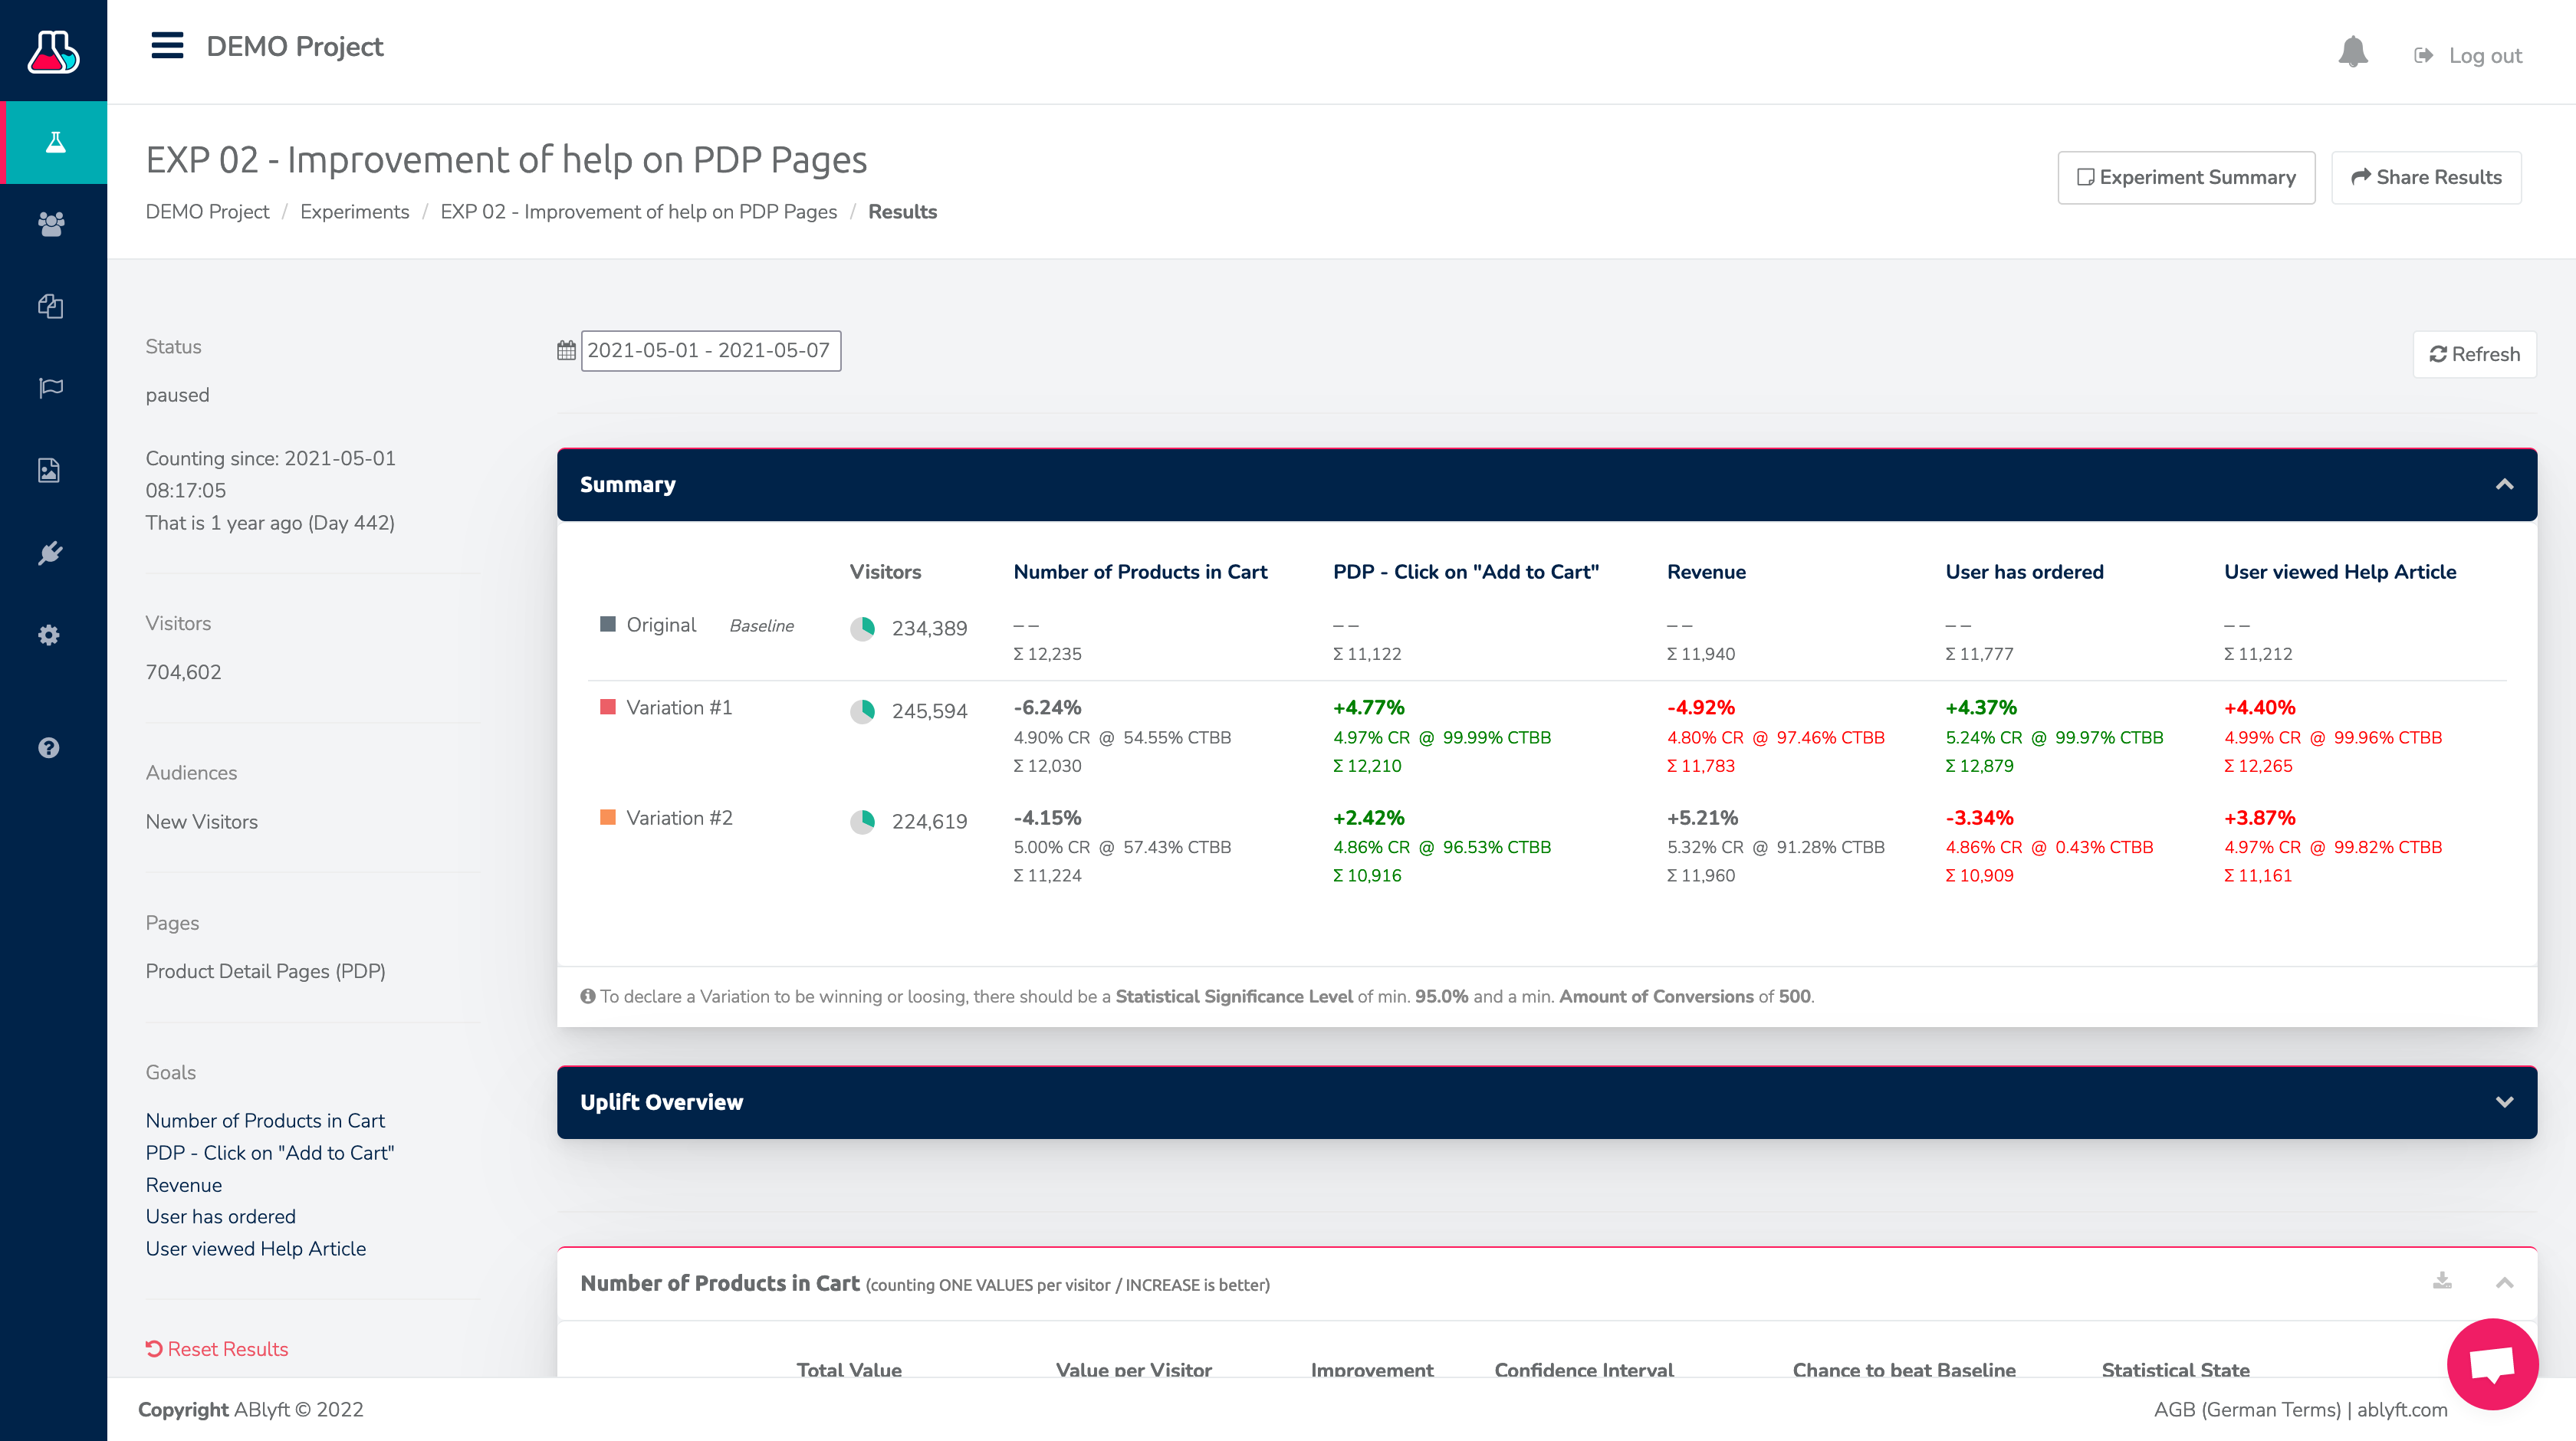Screen dimensions: 2576x1441
Task: Open the hamburger menu icon
Action: tap(167, 46)
